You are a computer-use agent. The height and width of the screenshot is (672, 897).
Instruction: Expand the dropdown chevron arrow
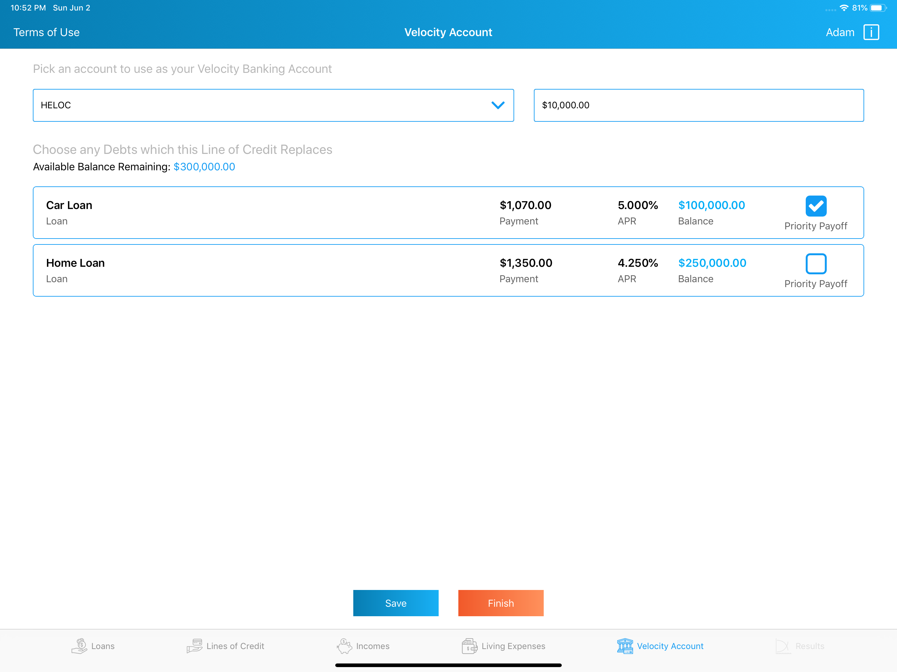(498, 105)
